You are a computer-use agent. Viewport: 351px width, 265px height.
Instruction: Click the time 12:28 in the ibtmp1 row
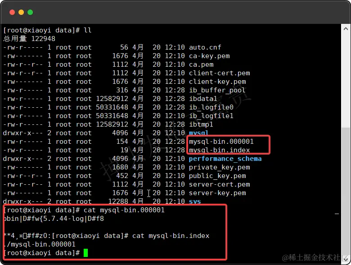click(x=175, y=124)
